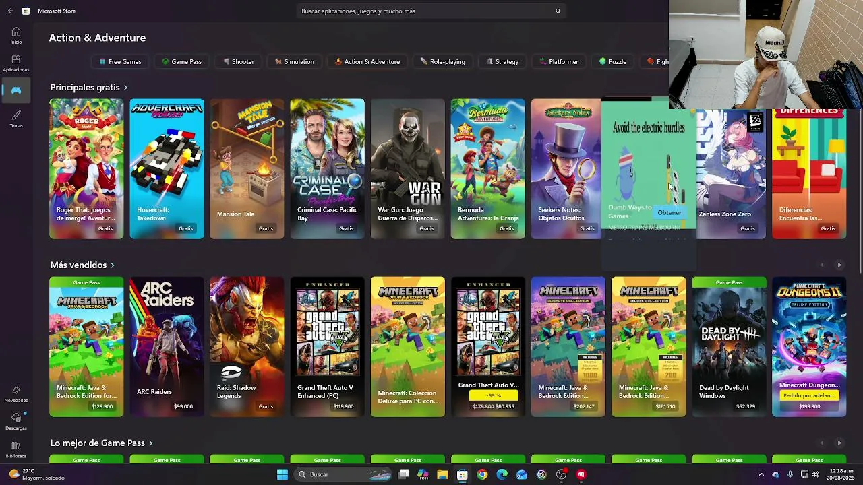Select the Role-playing category tab
This screenshot has height=485, width=863.
(443, 61)
